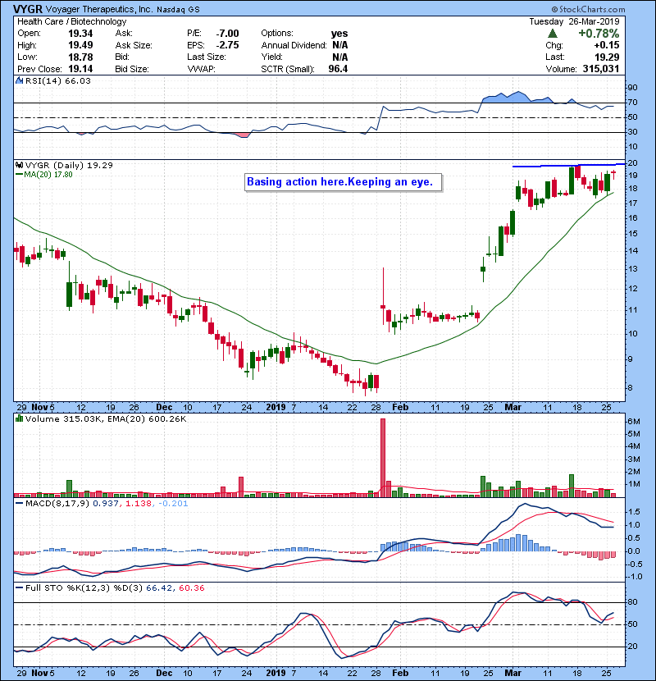Image resolution: width=656 pixels, height=681 pixels.
Task: Click the 'Basing action here' annotation box
Action: click(x=343, y=182)
